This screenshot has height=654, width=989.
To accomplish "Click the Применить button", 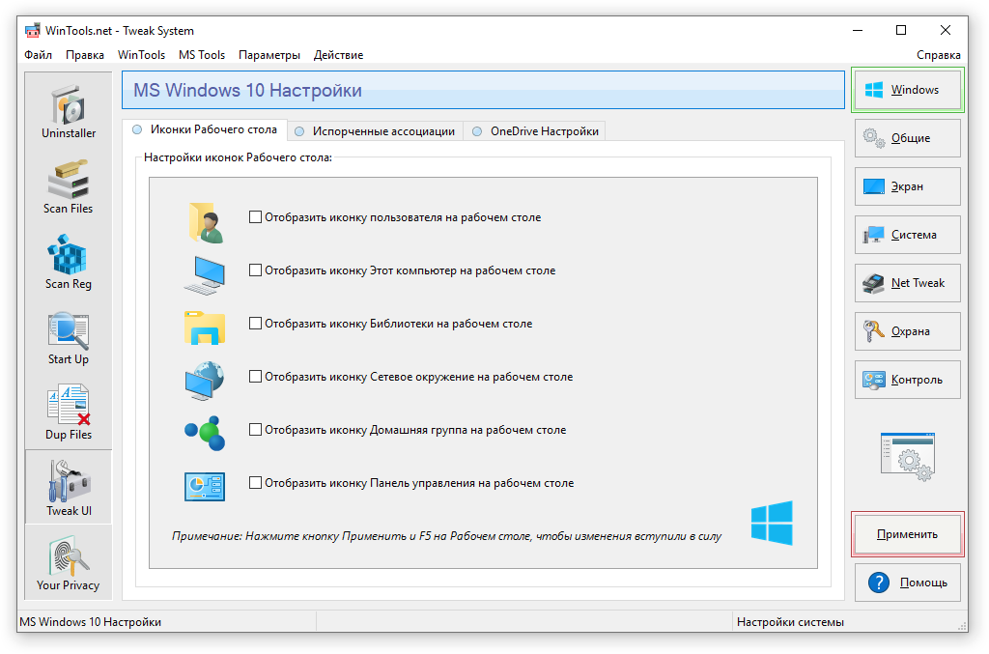I will [x=908, y=533].
